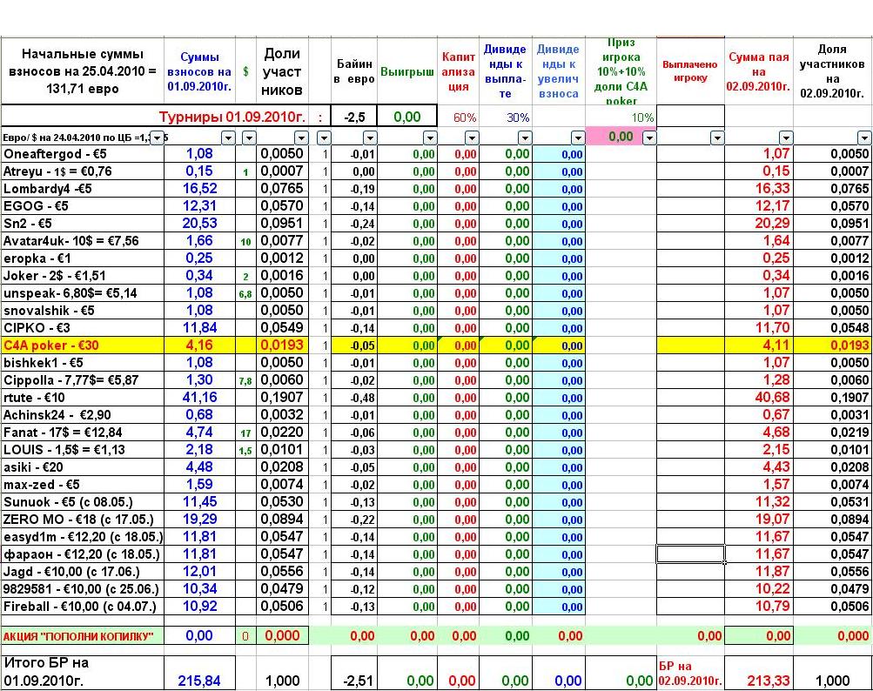Viewport: 873px width, 691px height.
Task: Select the 'фараон - €12,20 (с 18.05.)' cell
Action: pos(83,554)
